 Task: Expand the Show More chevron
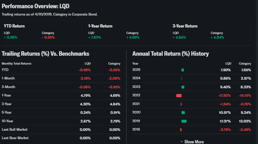tap(182, 142)
